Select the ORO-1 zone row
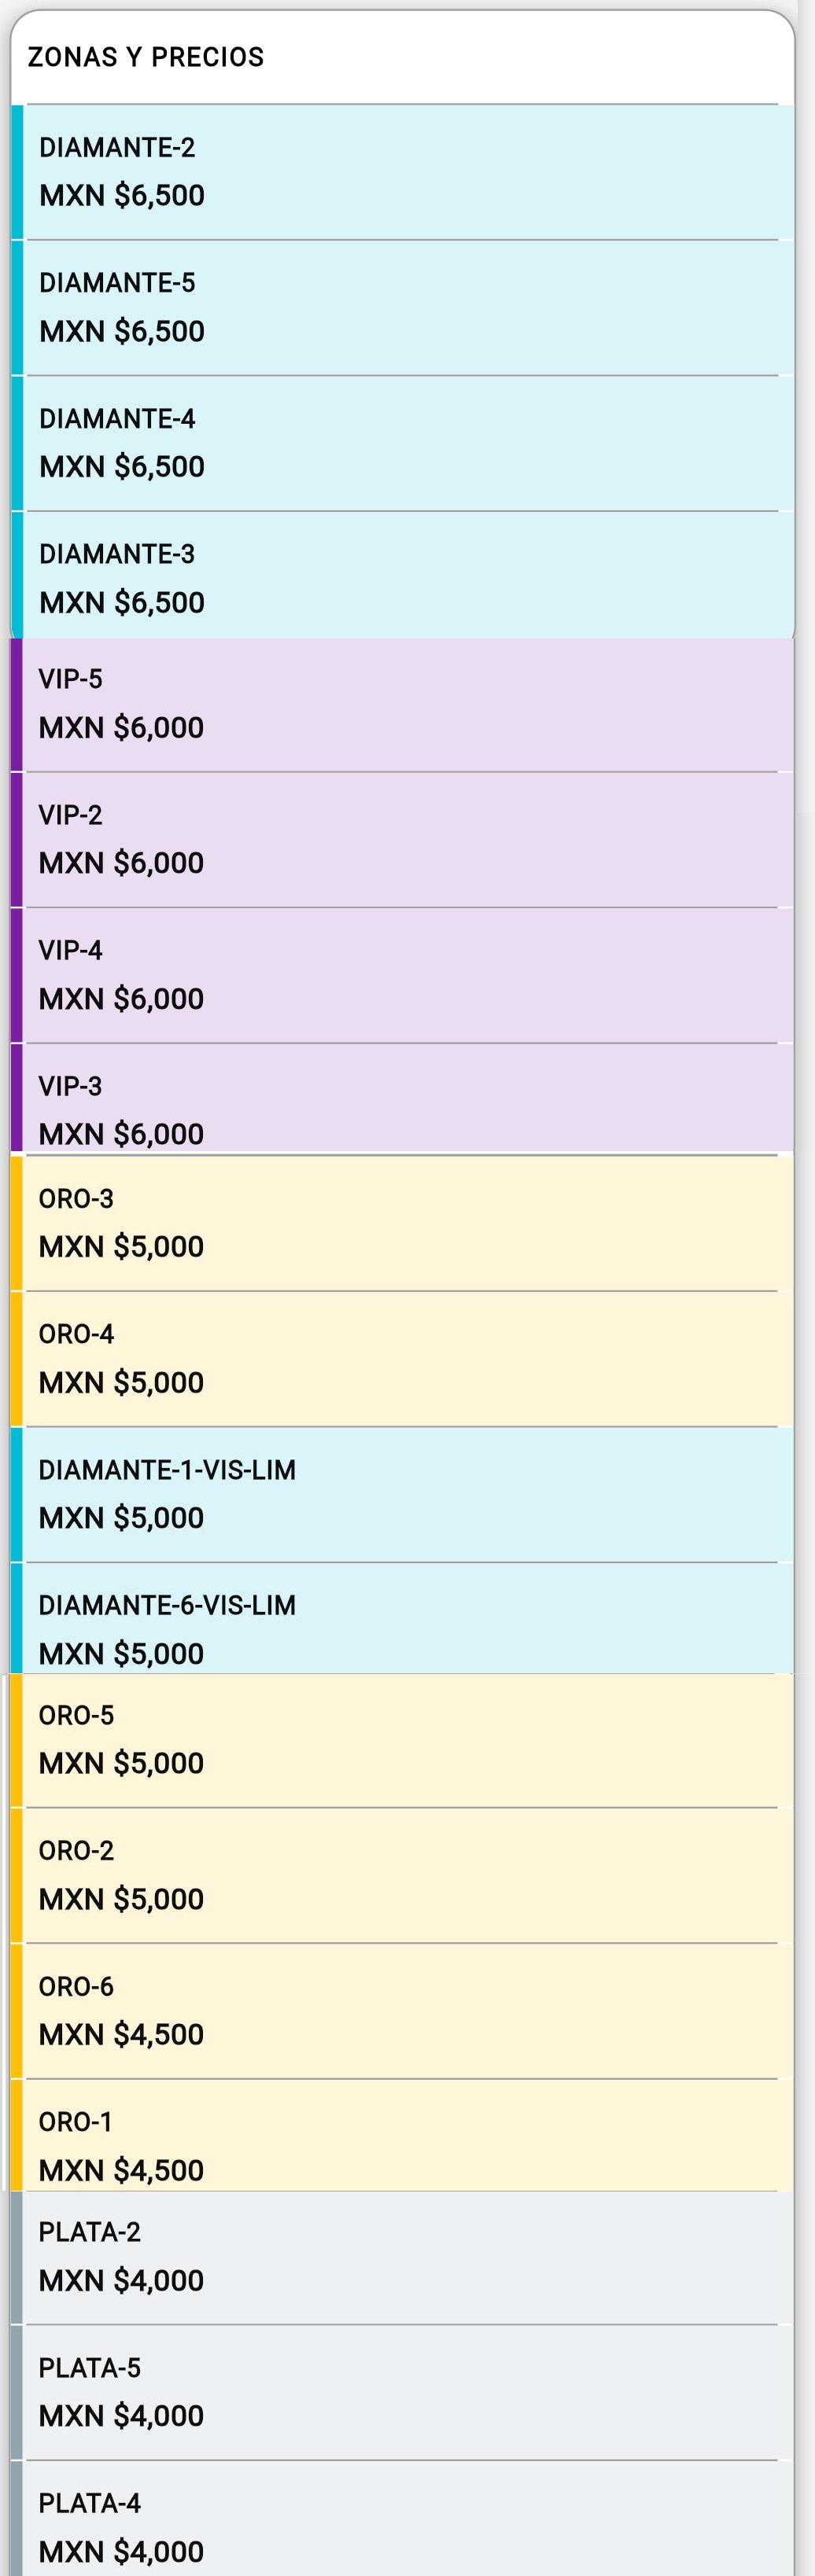This screenshot has width=815, height=2576. point(402,2135)
